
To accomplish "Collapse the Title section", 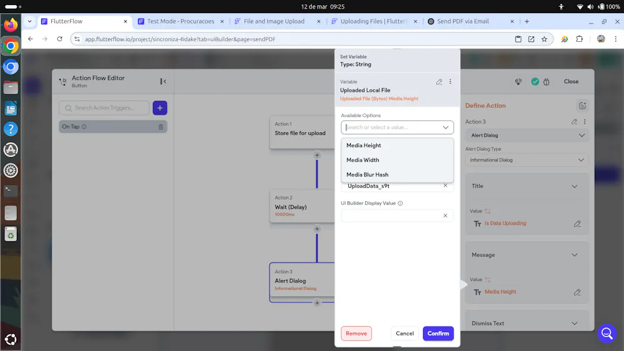I will coord(574,186).
